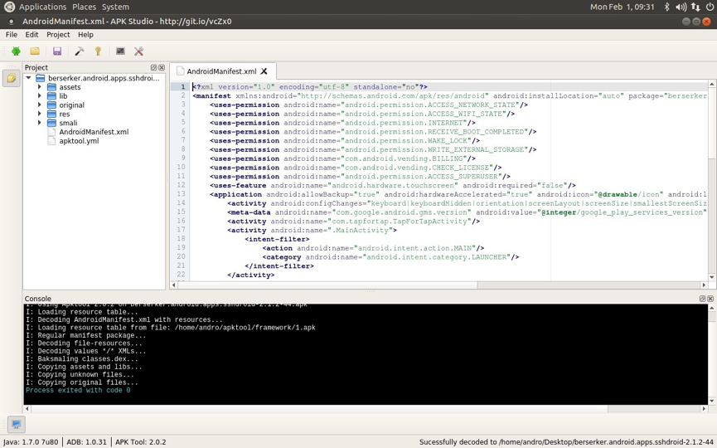Screen dimensions: 717x448
Task: Toggle the Console panel button at bottom-left
Action: [x=16, y=424]
